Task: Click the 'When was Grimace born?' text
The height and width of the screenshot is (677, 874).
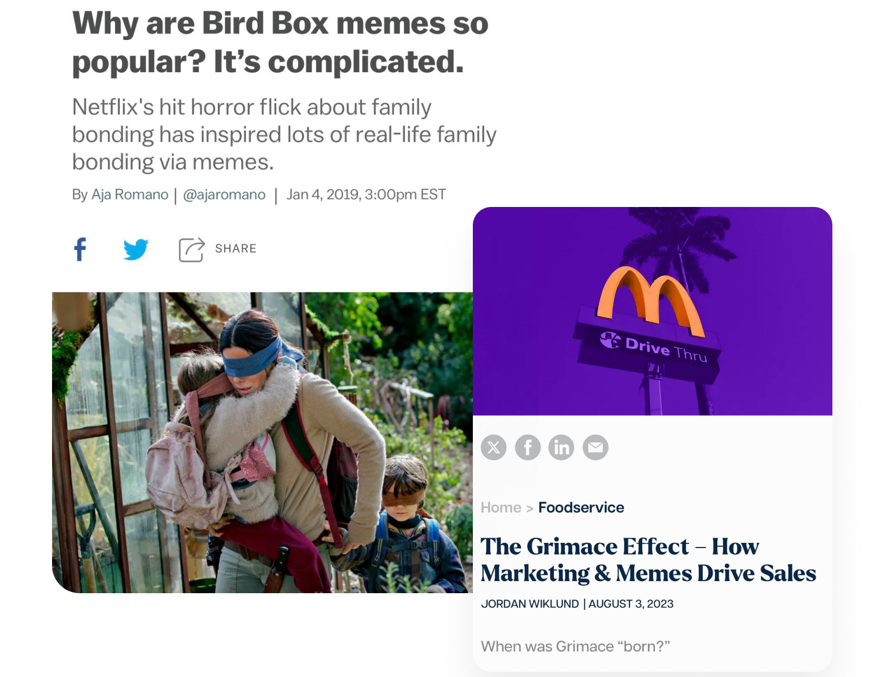Action: tap(575, 646)
